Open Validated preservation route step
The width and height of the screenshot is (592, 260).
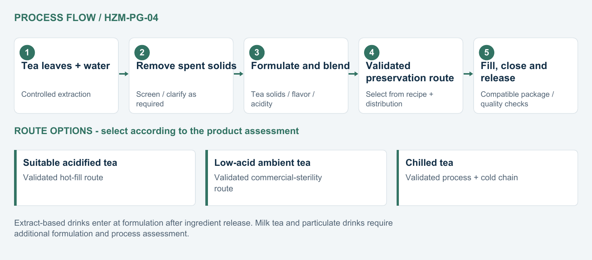(411, 76)
